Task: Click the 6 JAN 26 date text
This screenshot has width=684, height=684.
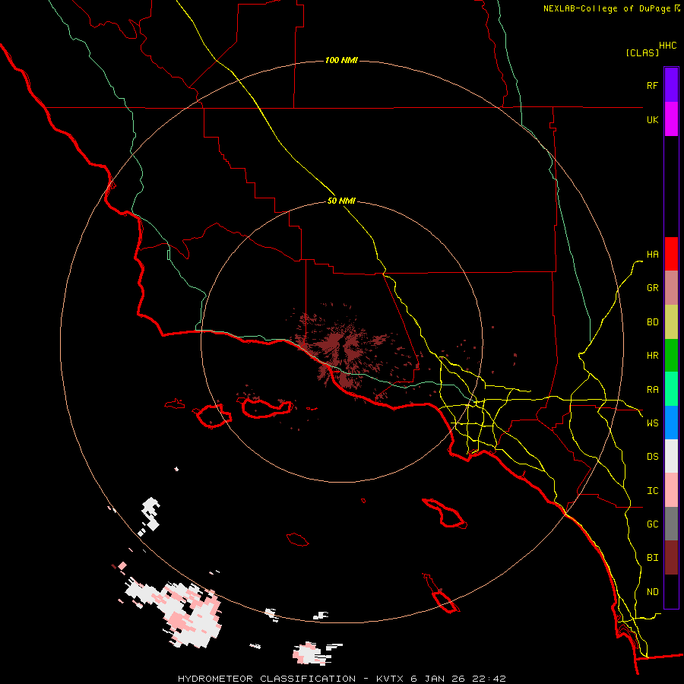Action: tap(439, 679)
